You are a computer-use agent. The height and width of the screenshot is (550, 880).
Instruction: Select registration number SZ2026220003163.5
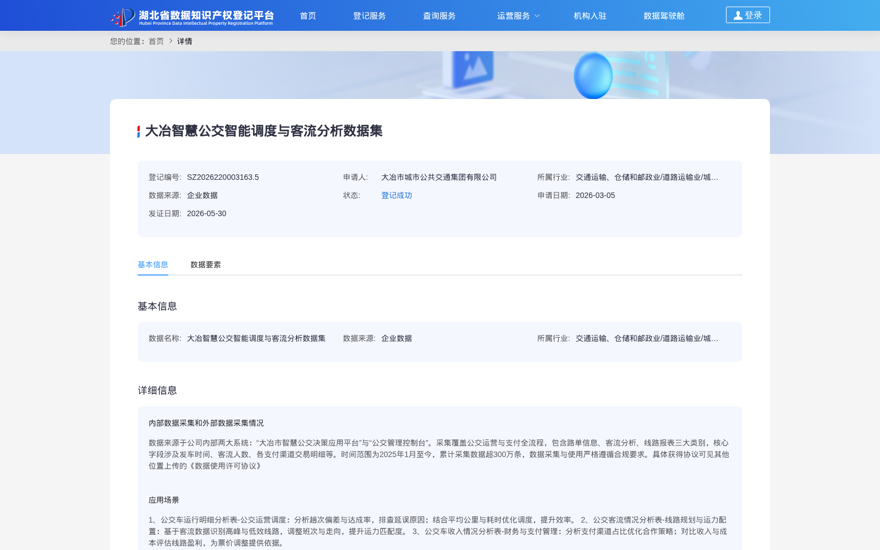(x=223, y=177)
